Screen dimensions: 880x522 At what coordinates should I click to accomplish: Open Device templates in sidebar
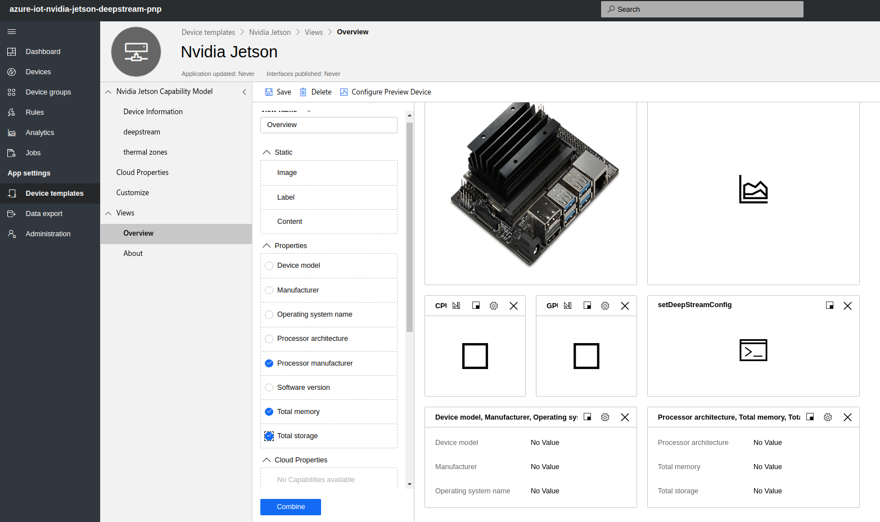click(55, 193)
